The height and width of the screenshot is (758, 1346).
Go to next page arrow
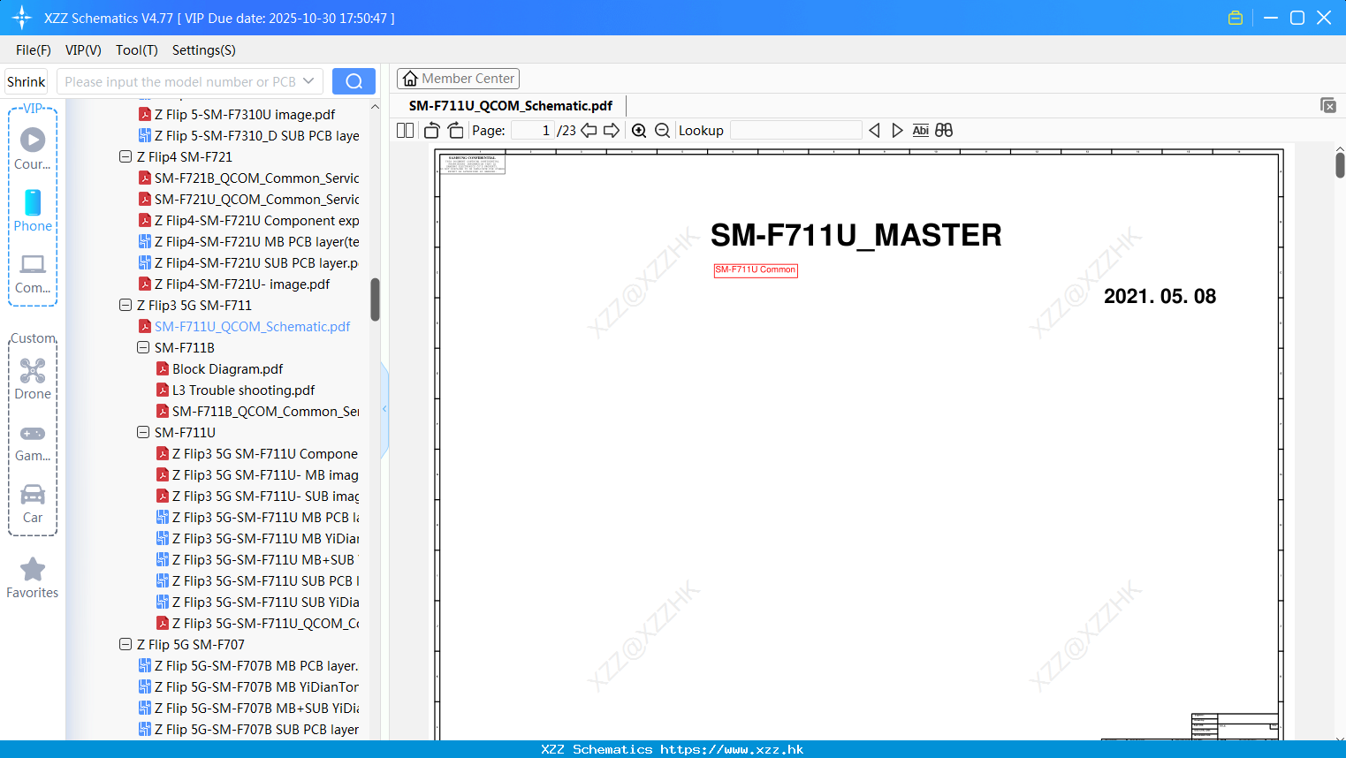tap(612, 131)
